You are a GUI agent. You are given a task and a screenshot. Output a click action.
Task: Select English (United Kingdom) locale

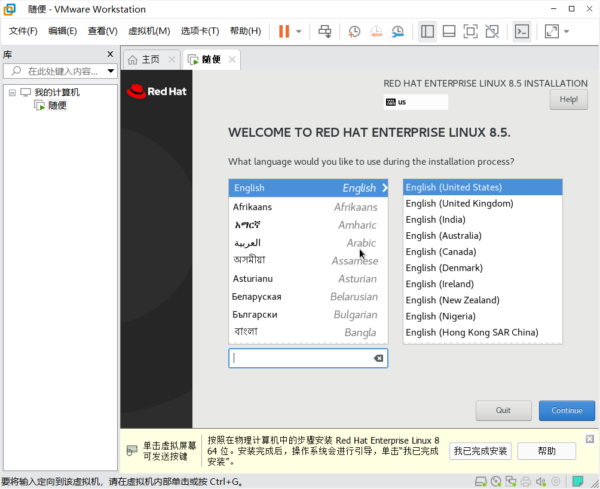482,204
